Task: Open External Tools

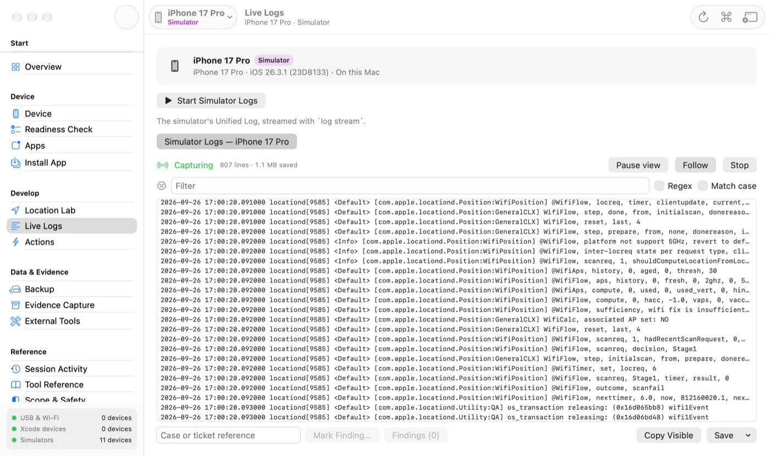Action: 71,321
